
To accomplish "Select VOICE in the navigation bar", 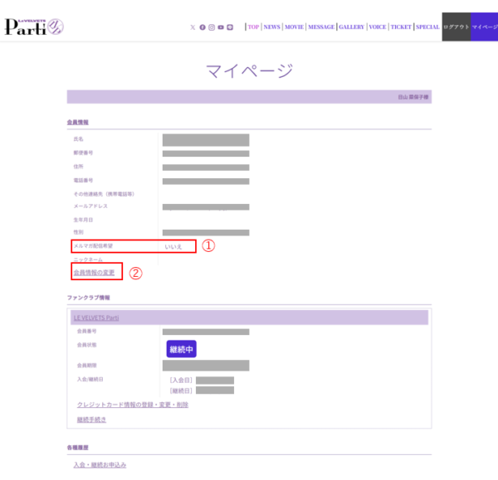I will click(378, 27).
